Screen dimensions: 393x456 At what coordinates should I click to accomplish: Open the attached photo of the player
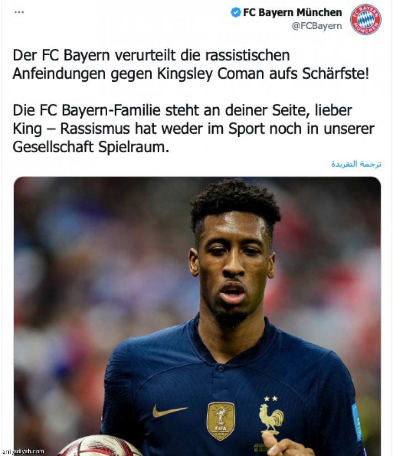click(x=197, y=316)
